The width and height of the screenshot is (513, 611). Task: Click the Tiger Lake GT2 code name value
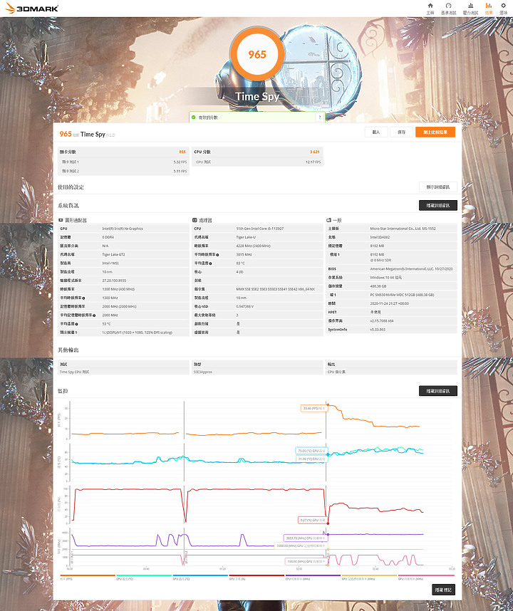pos(113,254)
